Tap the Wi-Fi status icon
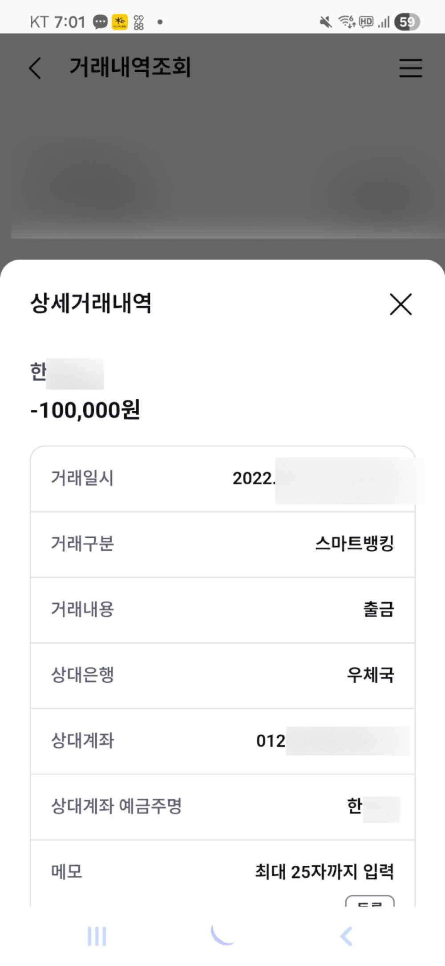 (x=347, y=22)
